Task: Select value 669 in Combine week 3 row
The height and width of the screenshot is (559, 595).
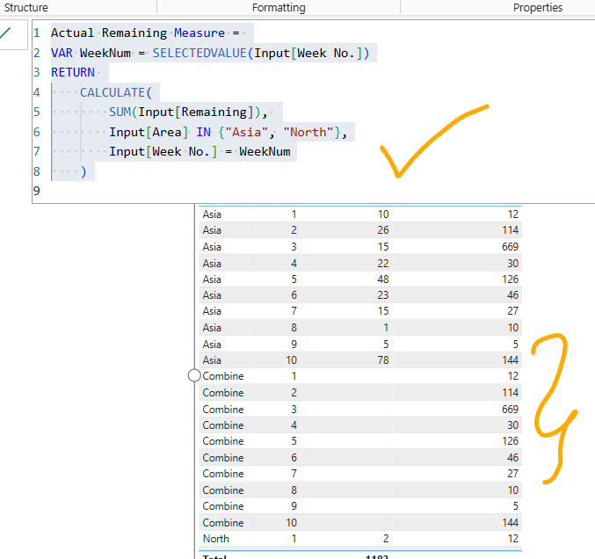Action: point(510,409)
